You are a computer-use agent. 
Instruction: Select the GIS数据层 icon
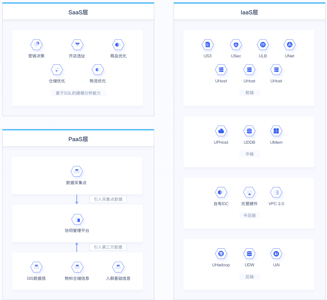(36, 267)
